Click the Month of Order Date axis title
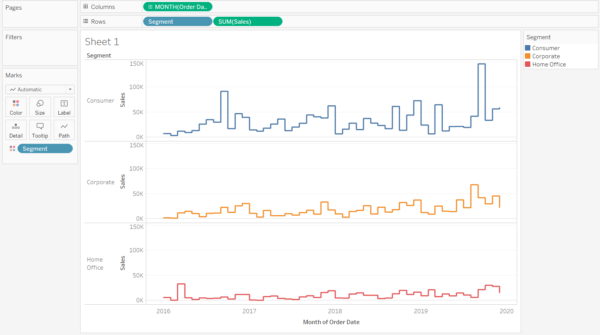The height and width of the screenshot is (335, 600). tap(331, 322)
